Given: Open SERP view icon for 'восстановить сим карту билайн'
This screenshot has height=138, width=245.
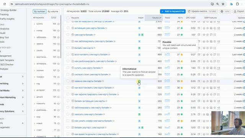Looking at the screenshot, I should (199, 54).
